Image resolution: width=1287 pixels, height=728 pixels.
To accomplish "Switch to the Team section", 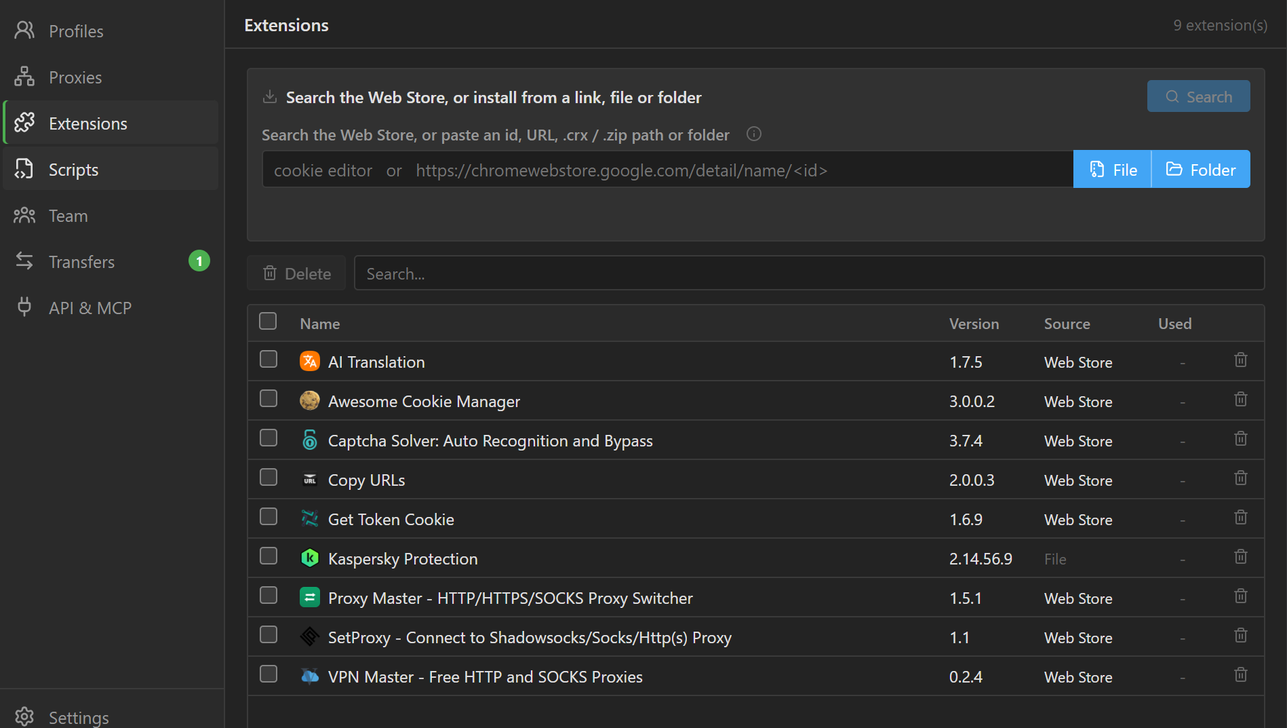I will pos(111,215).
